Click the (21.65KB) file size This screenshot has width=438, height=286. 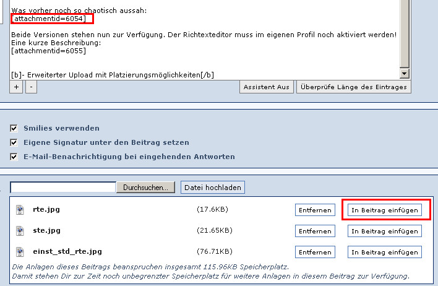click(215, 230)
